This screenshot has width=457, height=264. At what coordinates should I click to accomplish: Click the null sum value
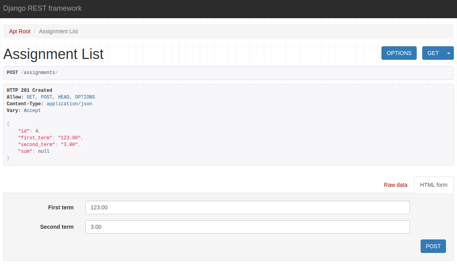click(x=43, y=151)
